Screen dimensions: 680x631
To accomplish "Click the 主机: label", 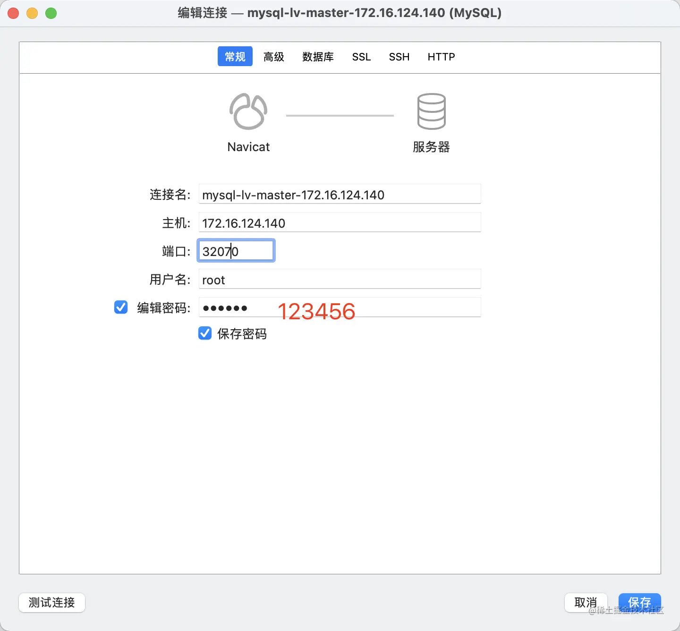I will click(x=176, y=223).
